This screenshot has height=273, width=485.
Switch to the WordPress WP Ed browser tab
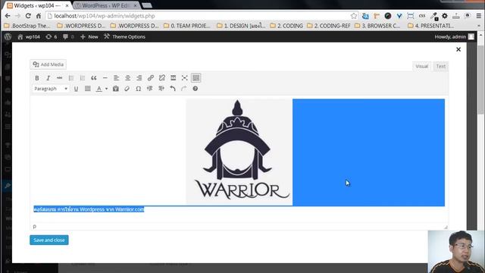(106, 5)
